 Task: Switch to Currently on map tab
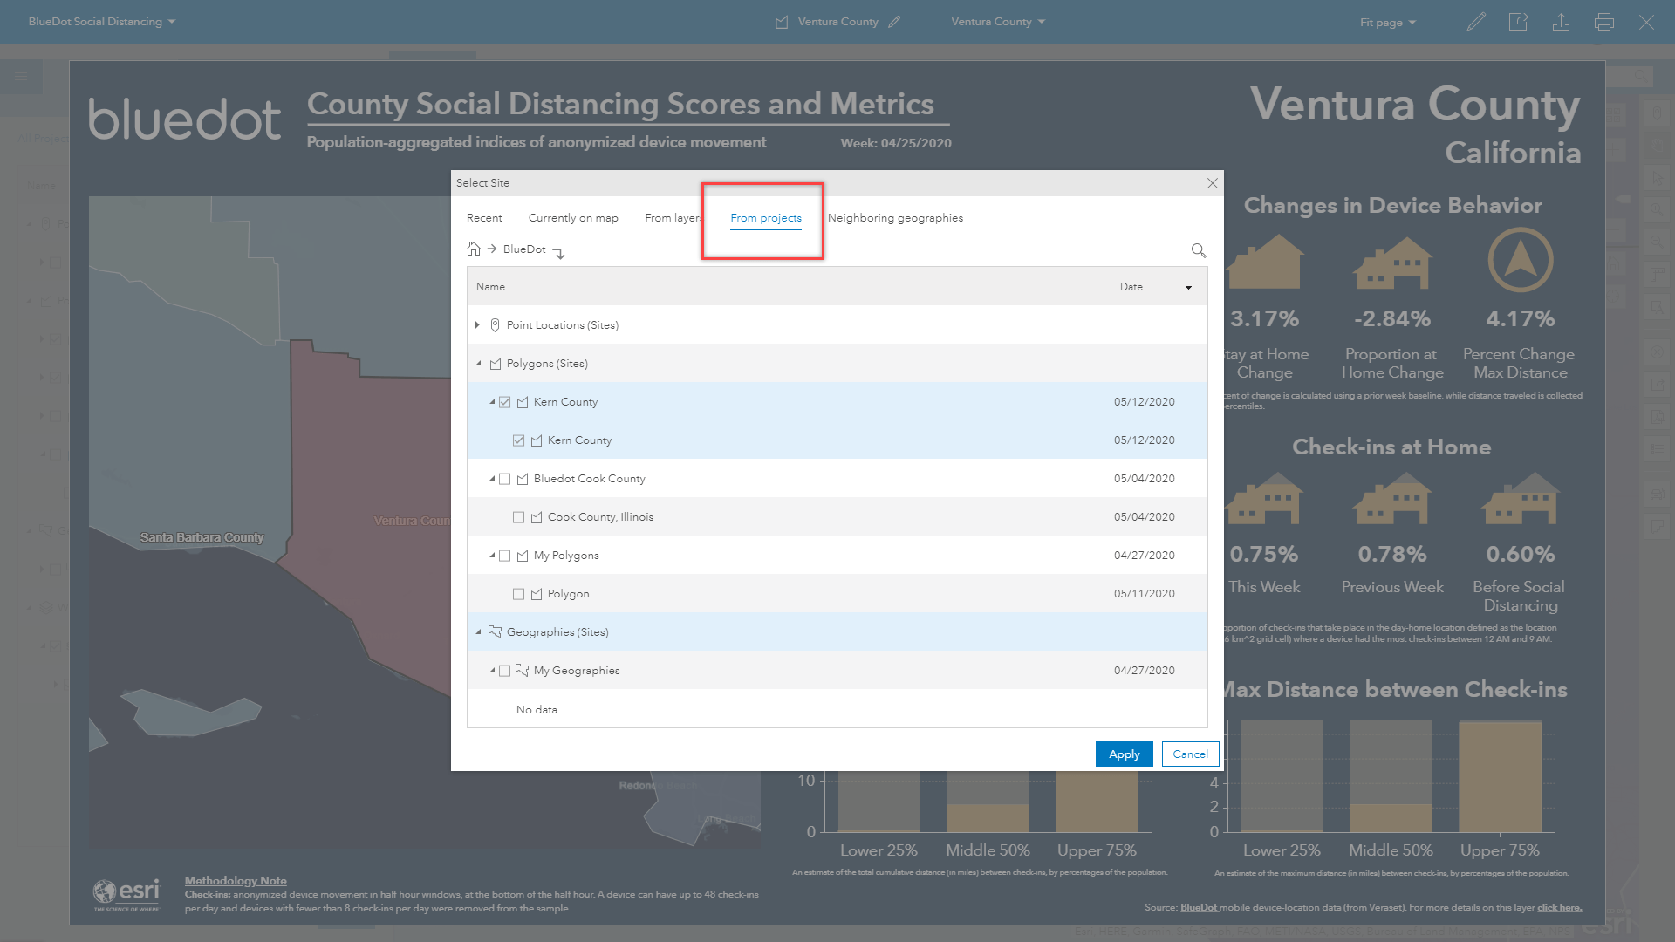[x=573, y=218]
